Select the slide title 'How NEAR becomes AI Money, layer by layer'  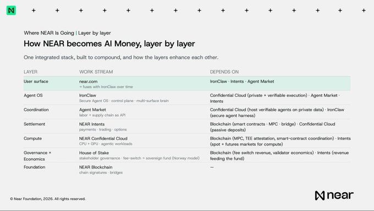pos(109,44)
